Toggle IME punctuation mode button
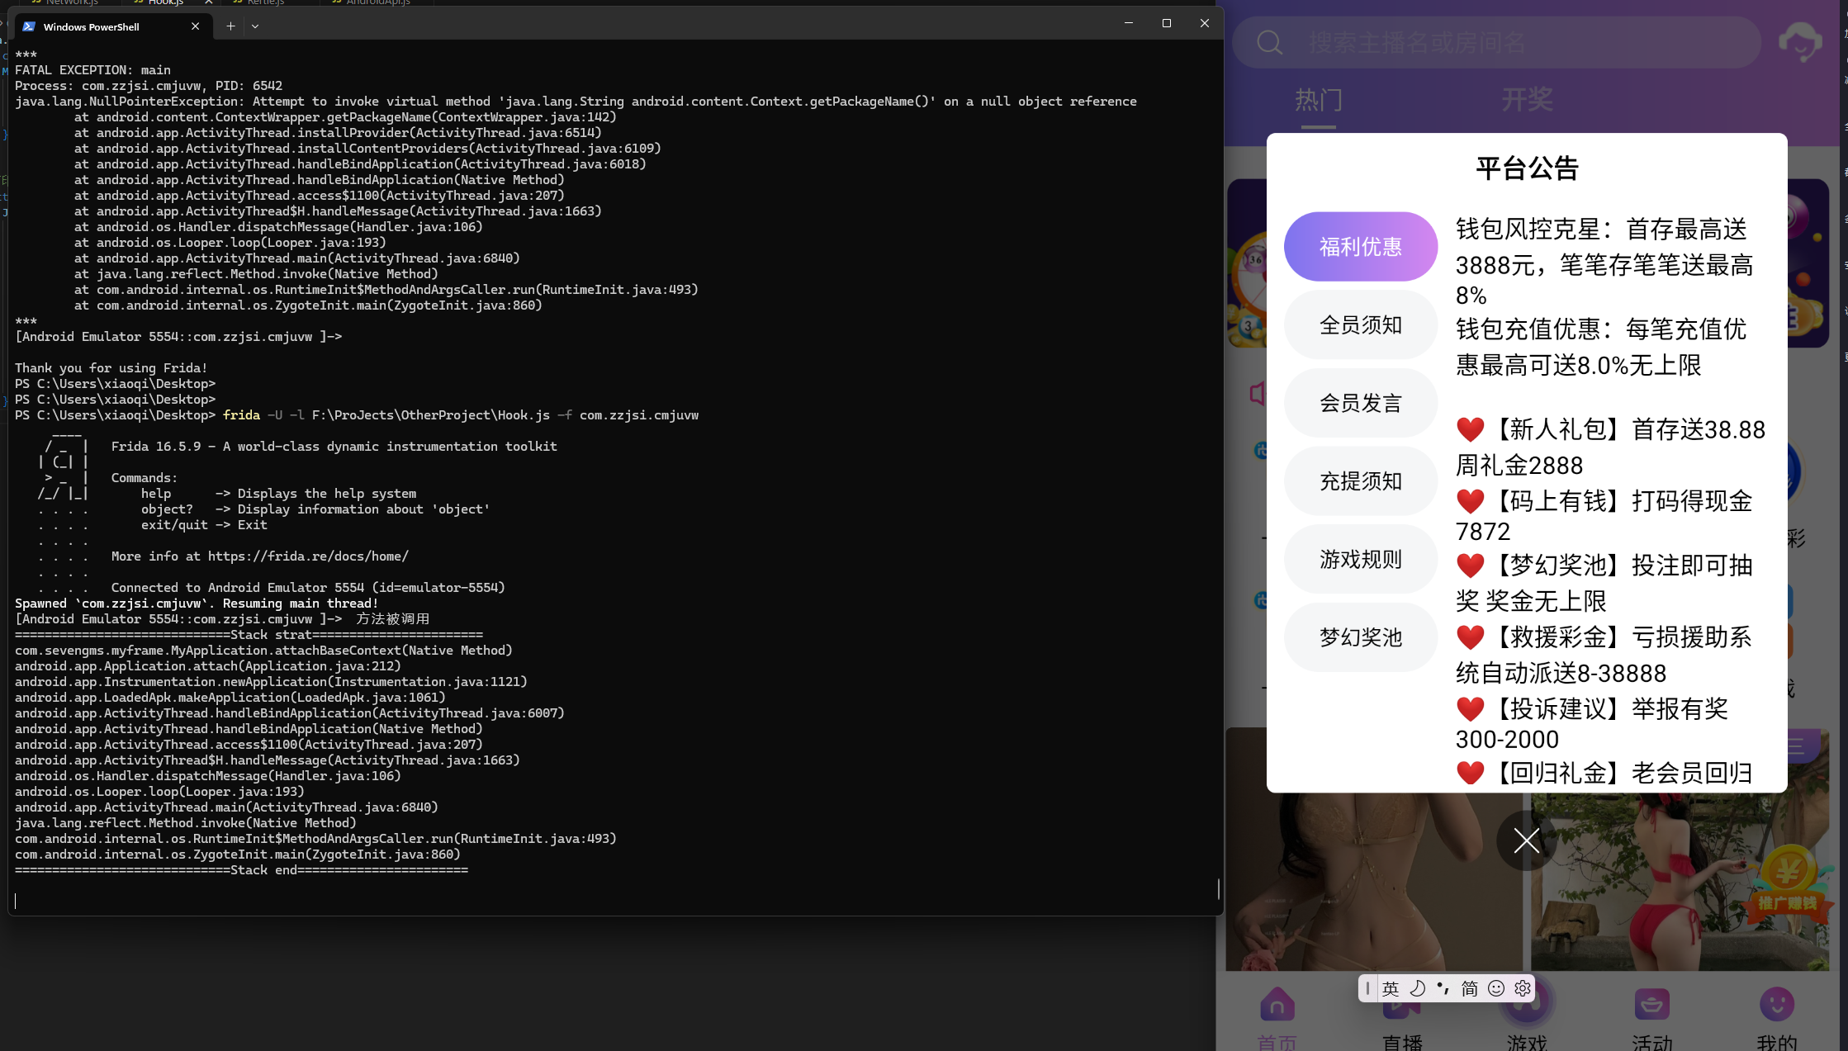This screenshot has height=1051, width=1848. pos(1443,988)
